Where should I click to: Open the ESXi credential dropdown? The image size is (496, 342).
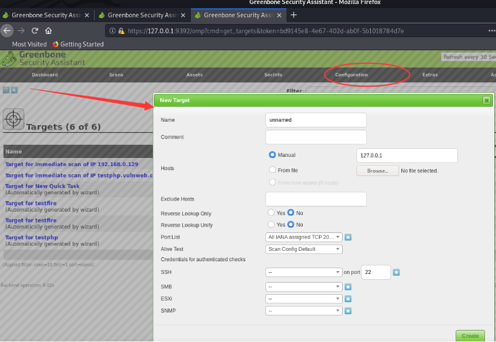pos(304,299)
